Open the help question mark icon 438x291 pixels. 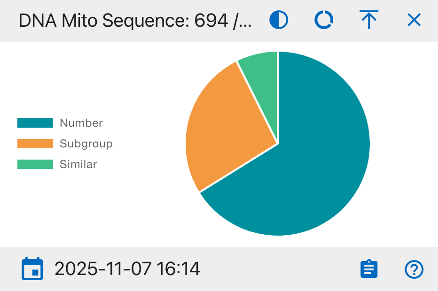click(x=414, y=269)
